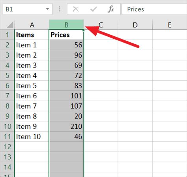This screenshot has width=187, height=177.
Task: Click the Prices header cell in B1
Action: (66, 35)
